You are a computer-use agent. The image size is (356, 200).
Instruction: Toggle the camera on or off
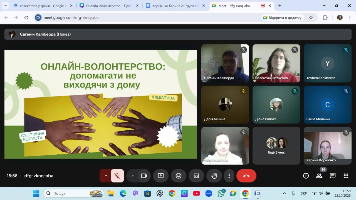point(144,176)
